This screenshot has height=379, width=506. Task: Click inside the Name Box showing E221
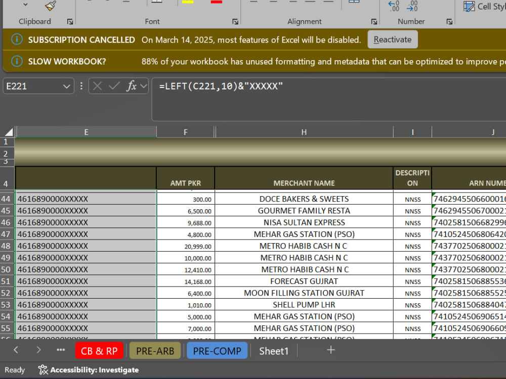tap(33, 86)
